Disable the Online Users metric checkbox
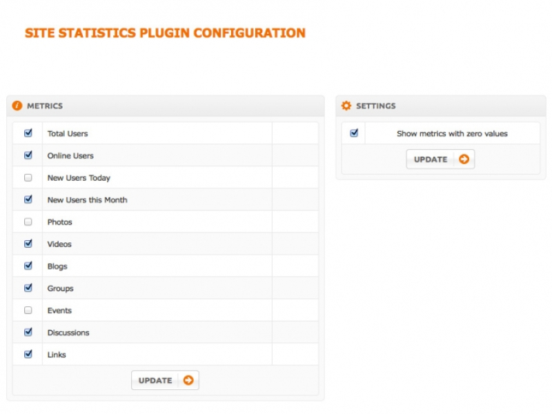Screen dimensions: 552x414 (x=28, y=155)
